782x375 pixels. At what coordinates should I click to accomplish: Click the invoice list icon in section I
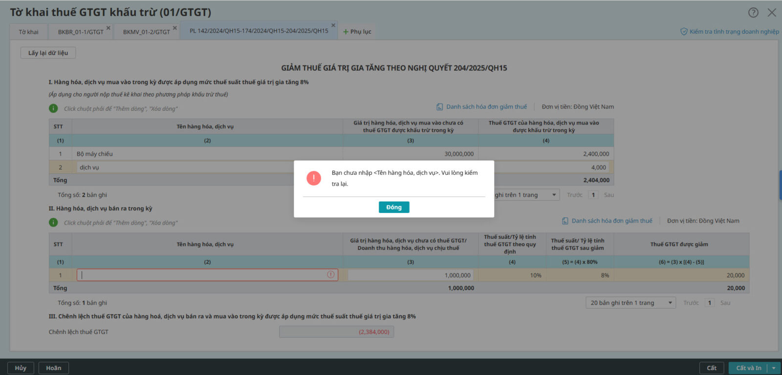pyautogui.click(x=439, y=107)
